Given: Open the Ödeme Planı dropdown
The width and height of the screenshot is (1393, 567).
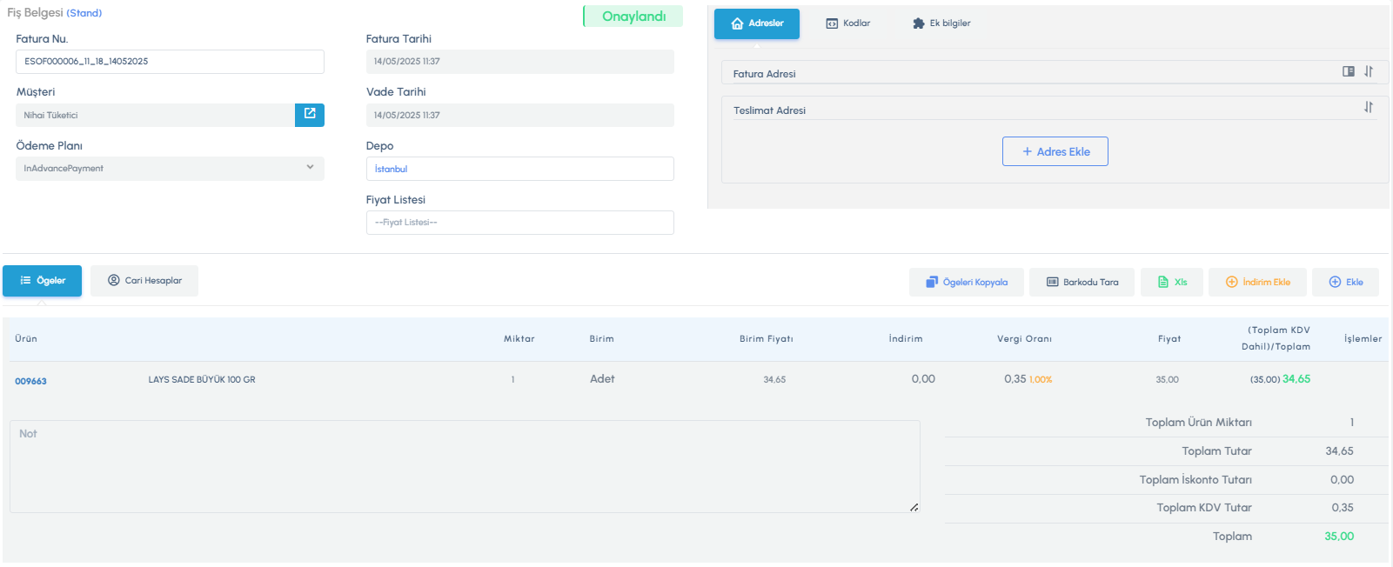Looking at the screenshot, I should (x=170, y=169).
